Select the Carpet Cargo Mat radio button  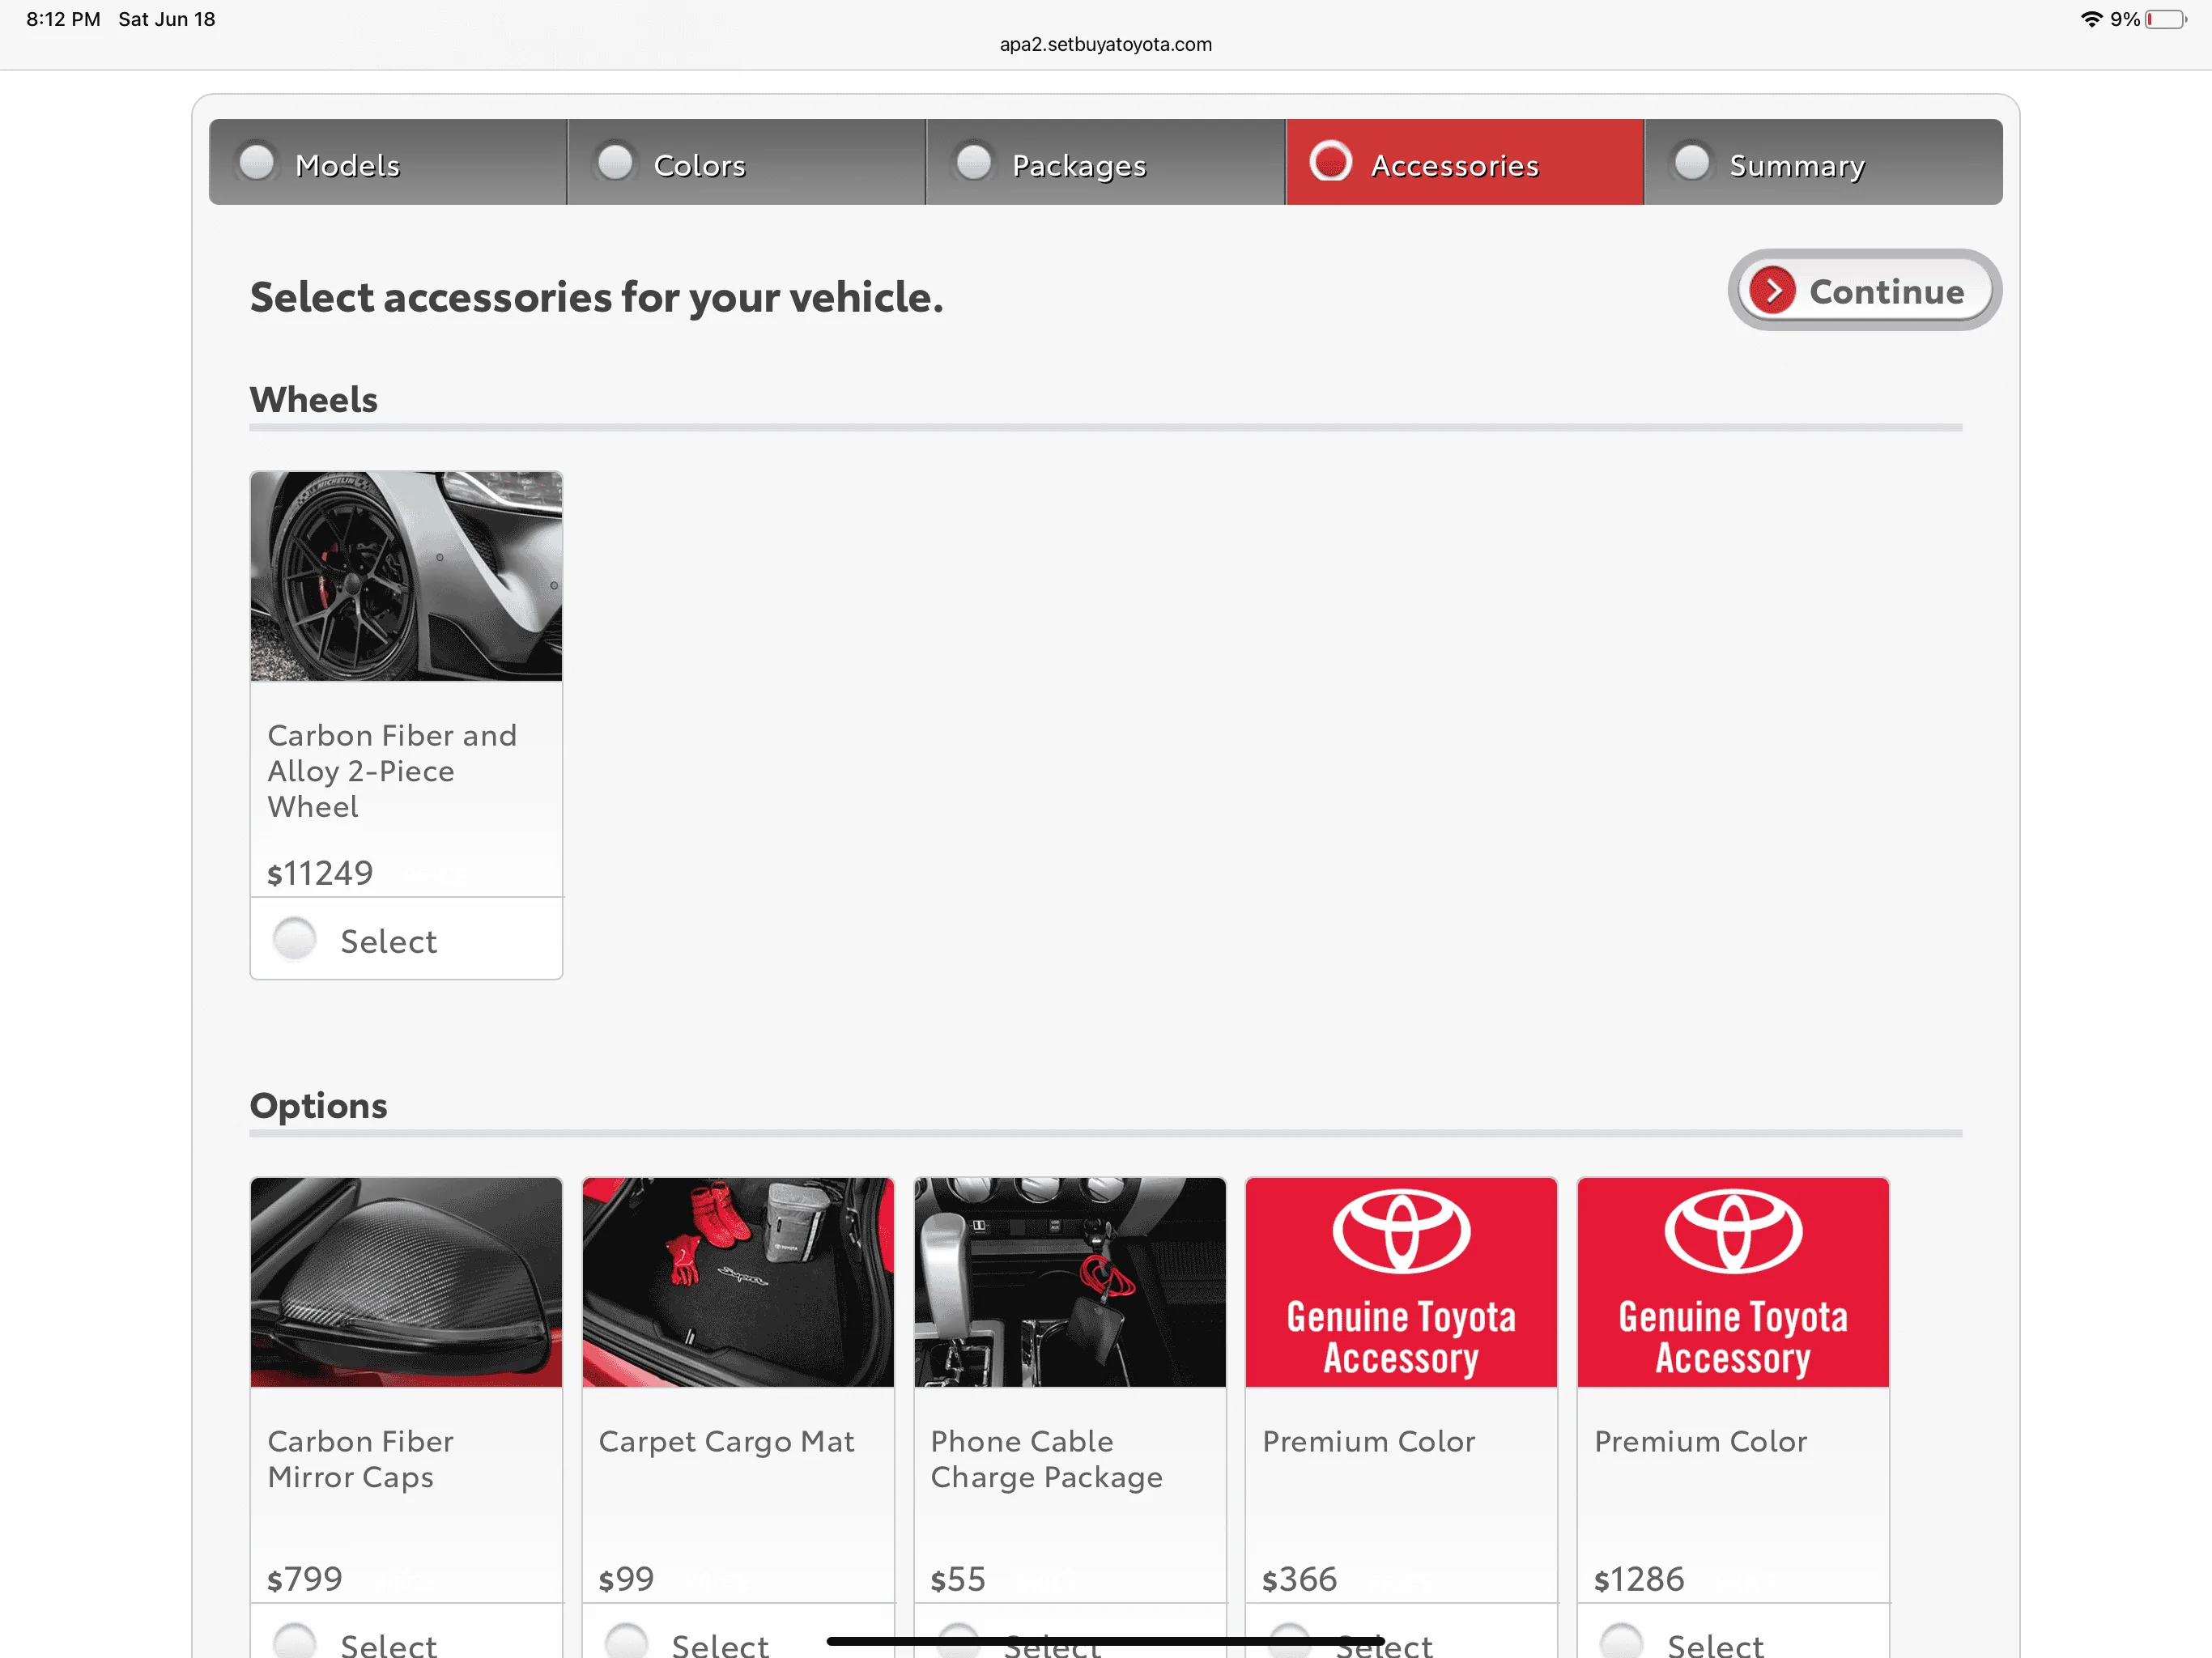tap(627, 1642)
